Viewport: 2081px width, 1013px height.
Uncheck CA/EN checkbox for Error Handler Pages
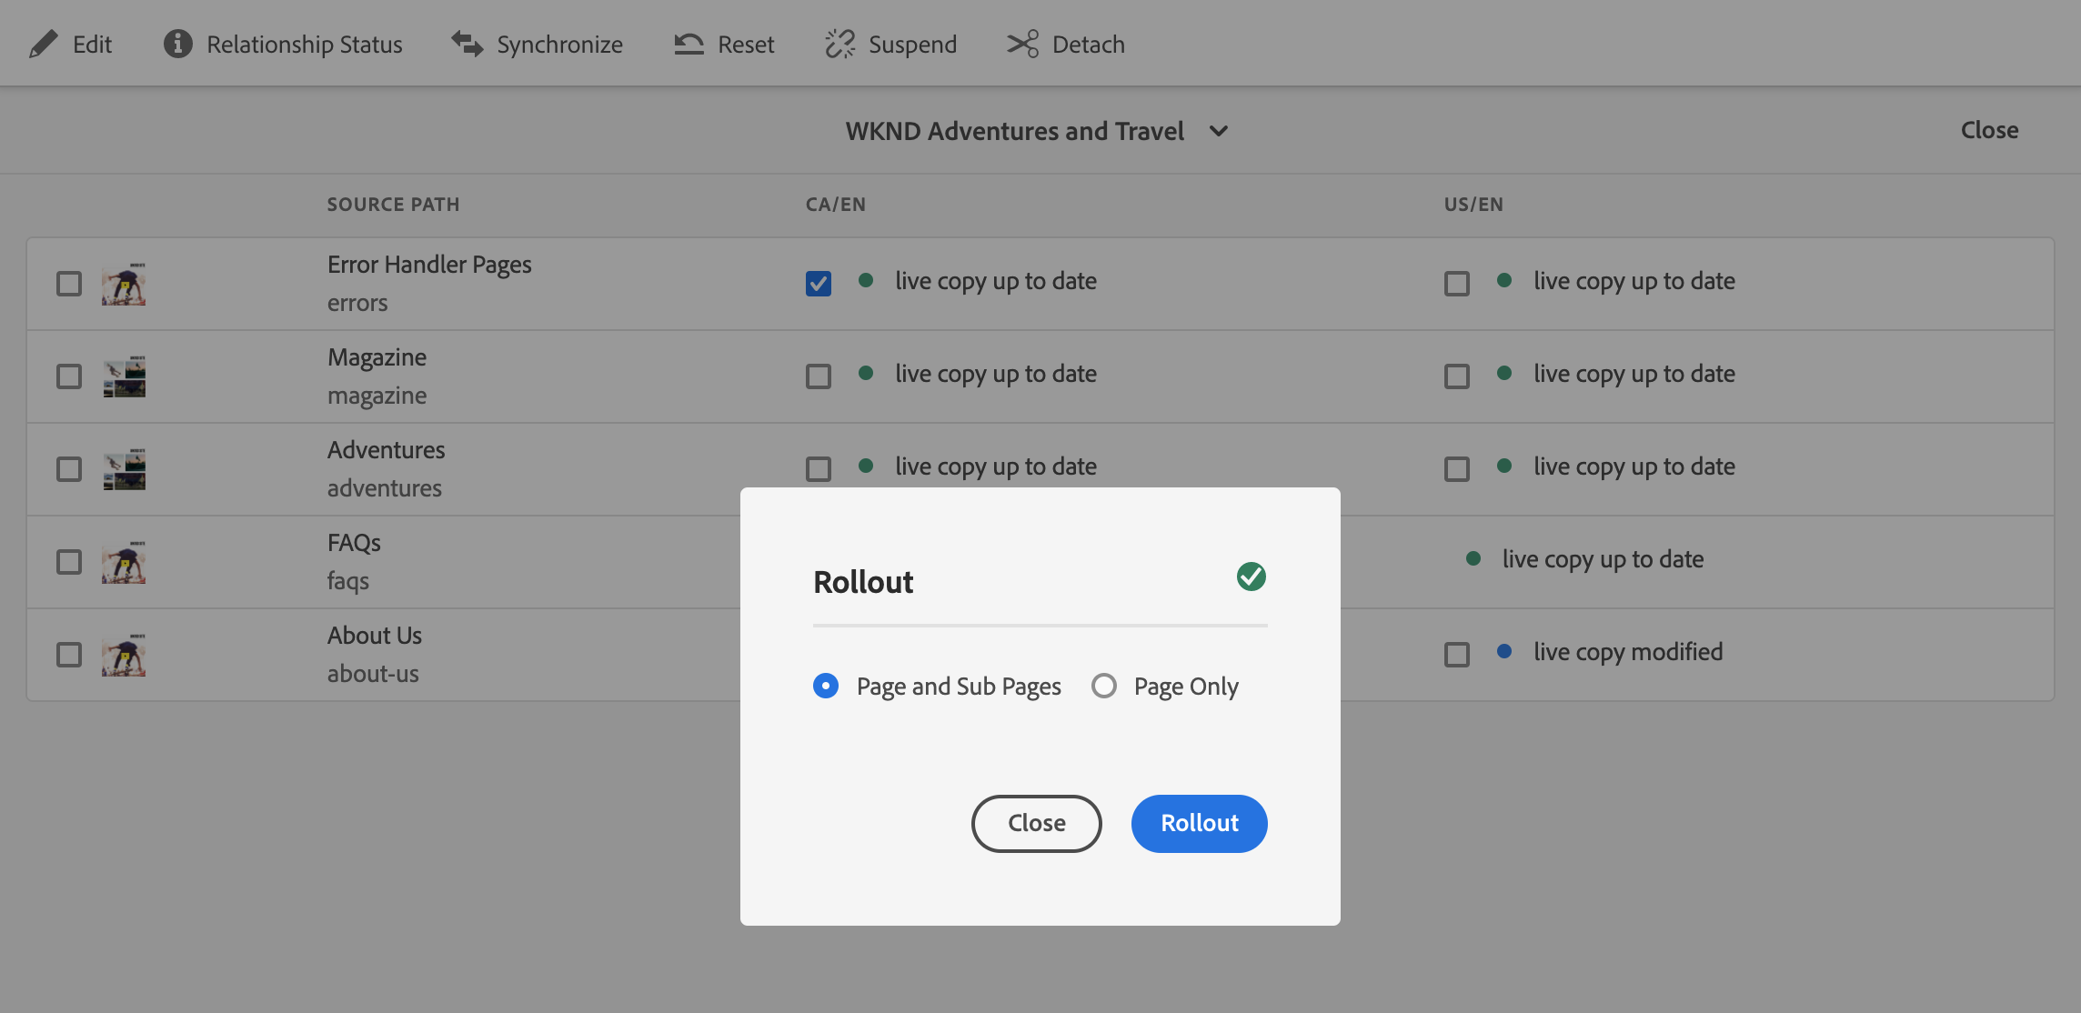[x=819, y=284]
